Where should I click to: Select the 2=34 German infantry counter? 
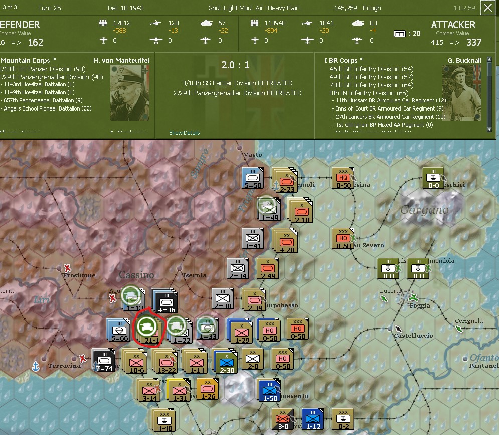point(237,268)
